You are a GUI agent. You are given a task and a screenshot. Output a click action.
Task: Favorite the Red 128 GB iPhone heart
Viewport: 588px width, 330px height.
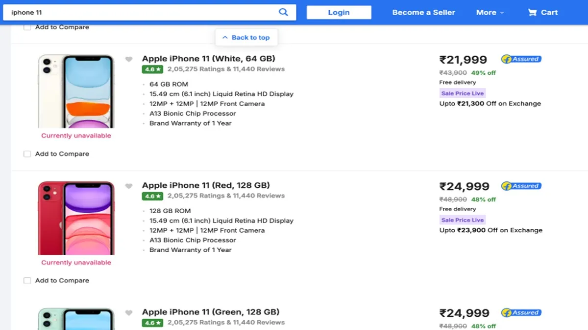coord(129,186)
